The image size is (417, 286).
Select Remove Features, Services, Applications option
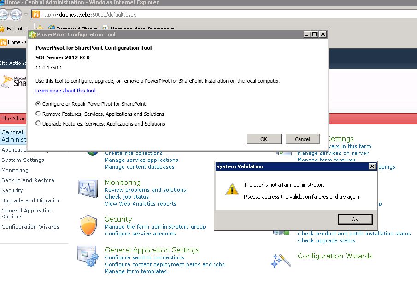click(x=38, y=114)
